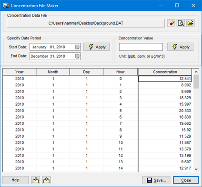Viewport: 202px width, 187px height.
Task: Select the Concentration column header
Action: tap(165, 72)
